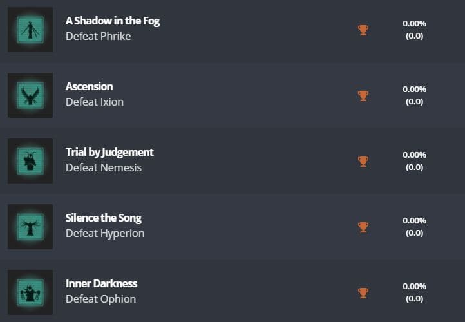
Task: Open the Silence the Song trophy image
Action: point(30,227)
